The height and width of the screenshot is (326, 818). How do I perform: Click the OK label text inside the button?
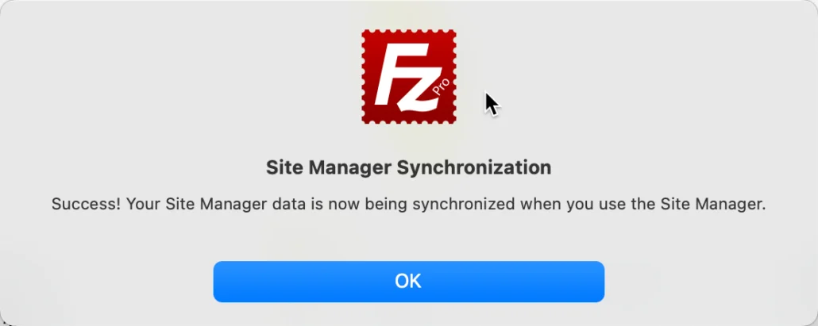click(x=408, y=282)
